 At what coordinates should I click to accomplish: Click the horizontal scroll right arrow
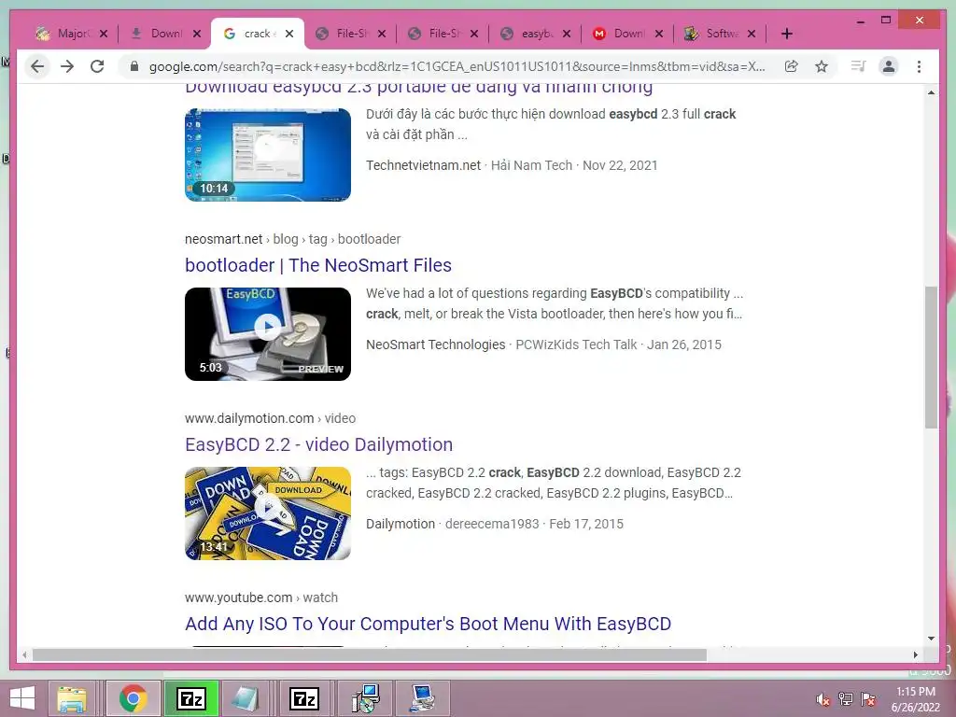916,654
